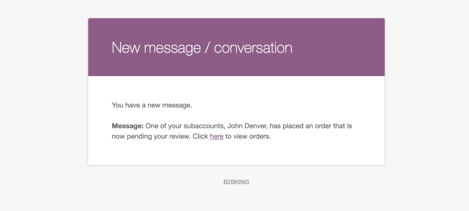The width and height of the screenshot is (469, 211).
Task: Click the B2BKING footer text
Action: pos(236,182)
